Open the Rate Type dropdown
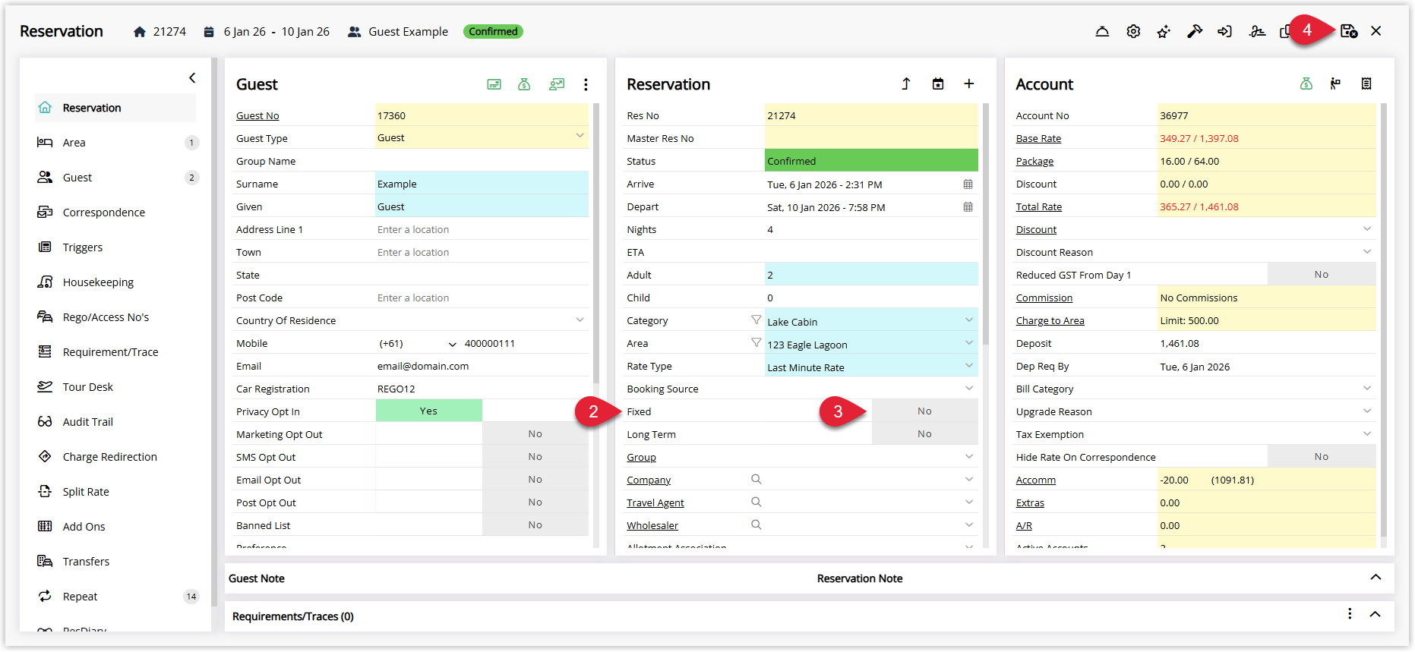The image size is (1415, 652). click(969, 366)
